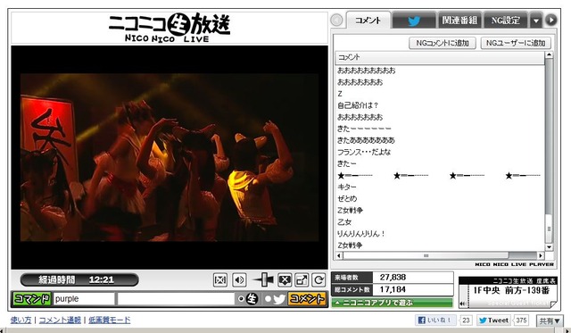
Task: Click the 来場者数 value 27,838
Action: pos(393,278)
